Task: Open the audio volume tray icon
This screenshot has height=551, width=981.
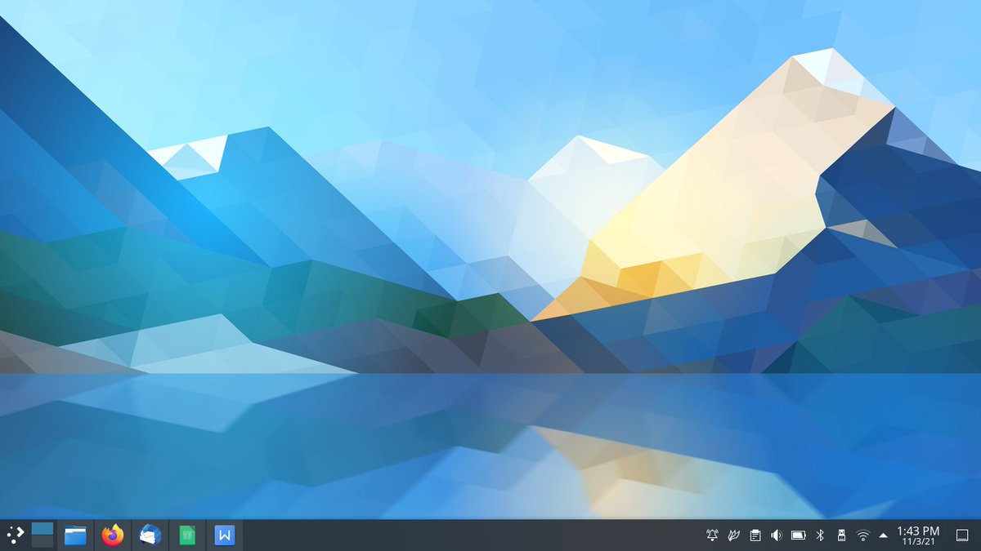Action: coord(777,535)
